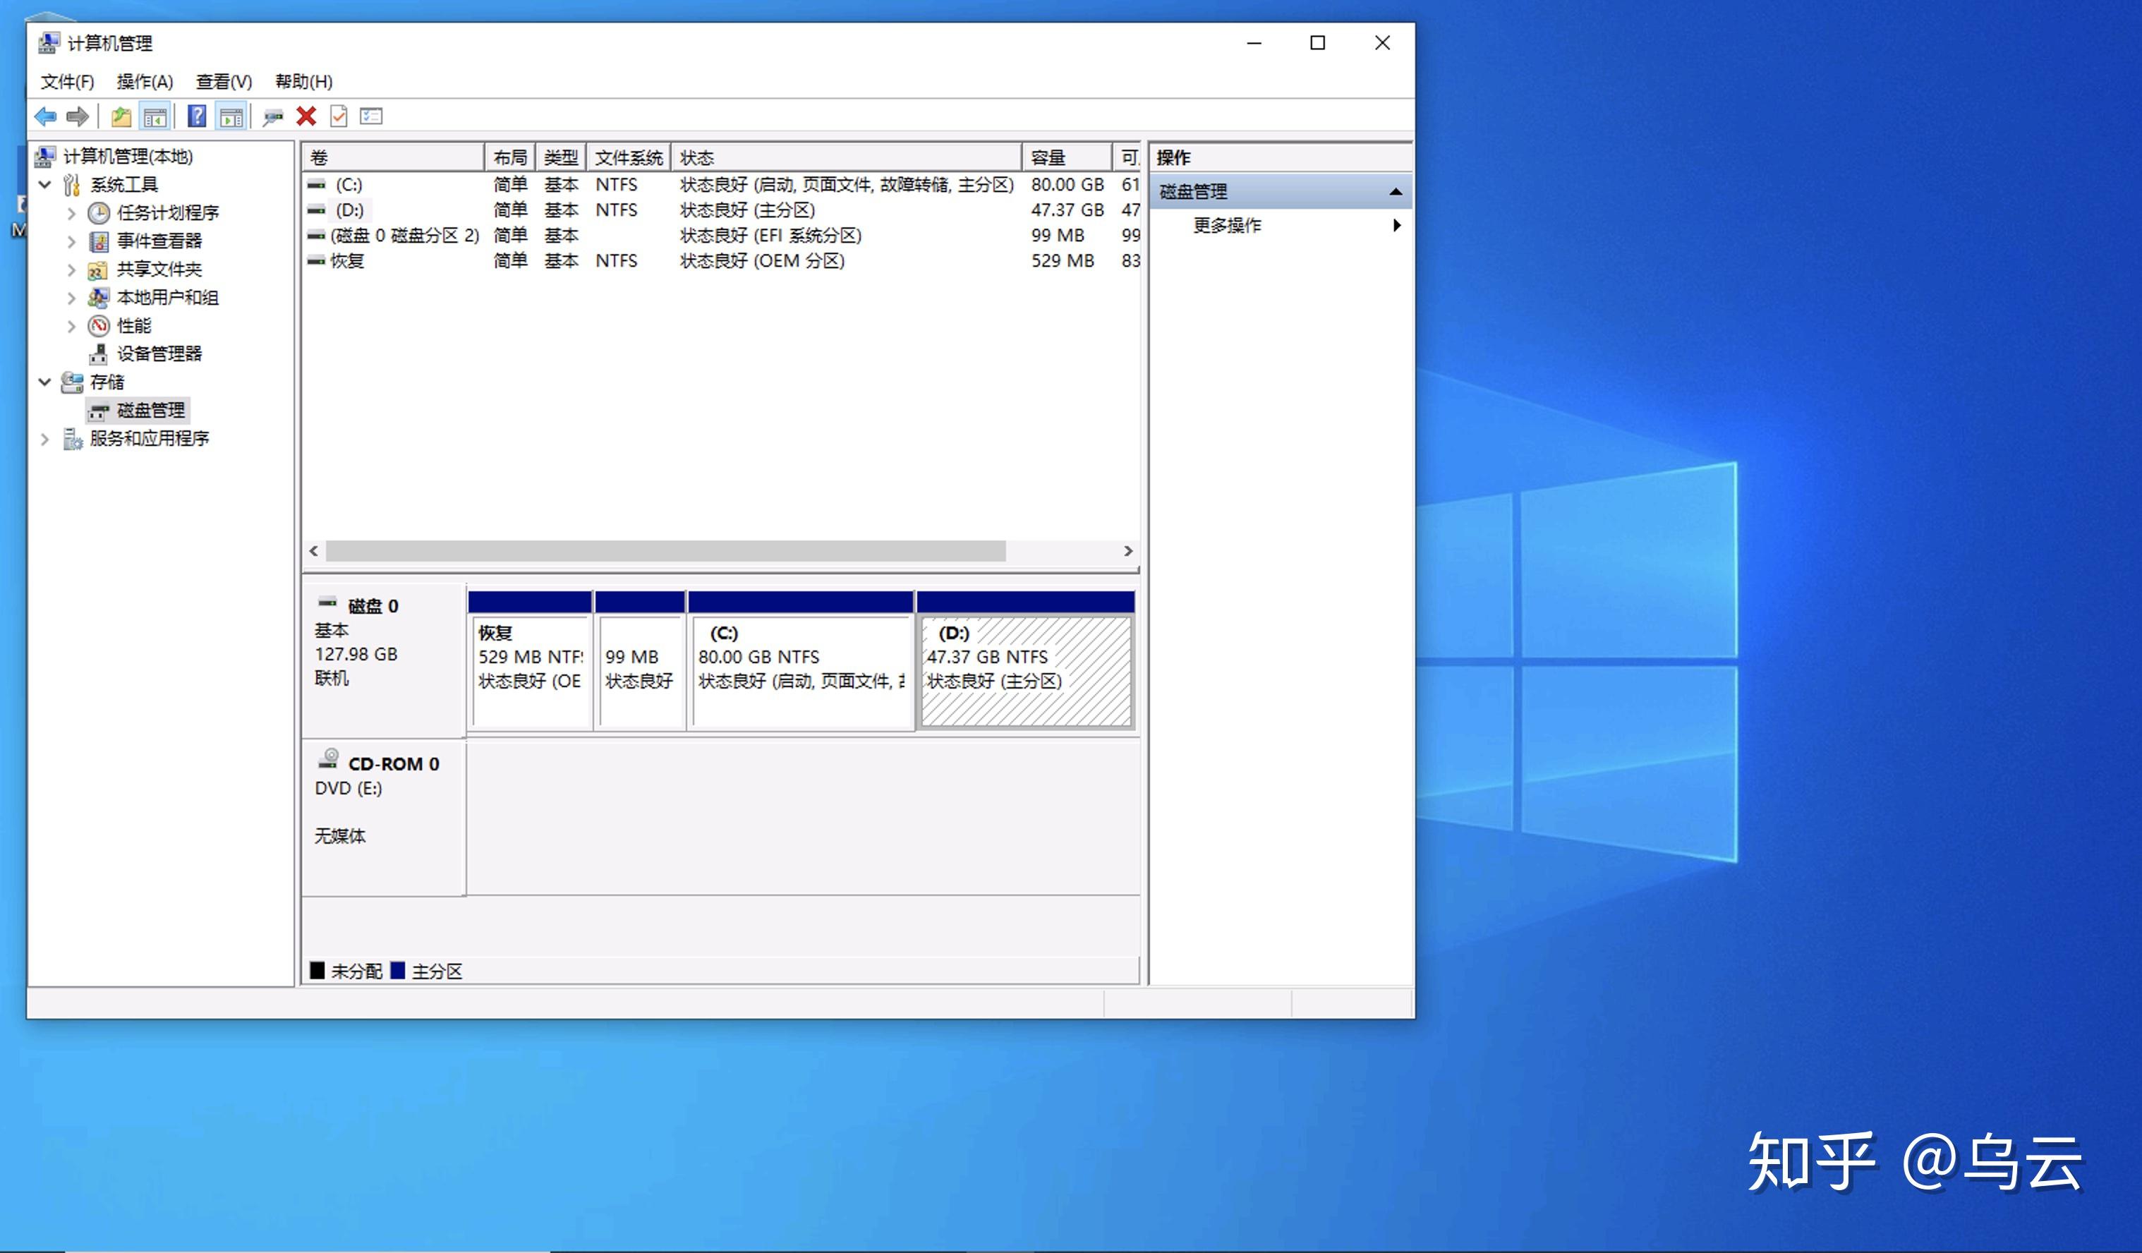Select the (D:) volume row in list
Screen dimensions: 2142x1253
tap(721, 210)
